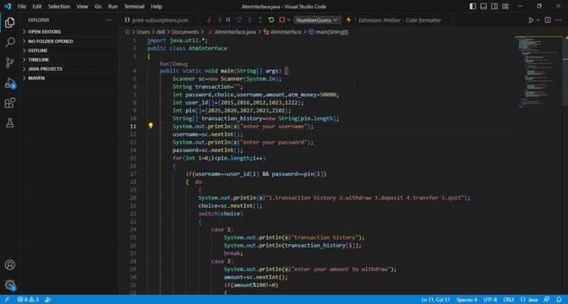This screenshot has width=568, height=304.
Task: Click the feedback icon in status bar
Action: pos(547,300)
